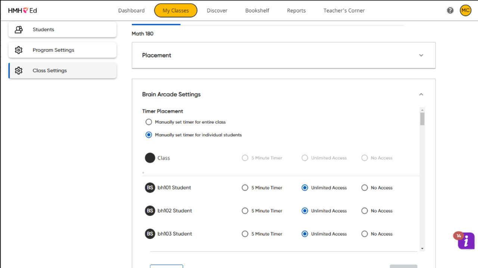
Task: Click the bh101 Student name
Action: pyautogui.click(x=174, y=188)
